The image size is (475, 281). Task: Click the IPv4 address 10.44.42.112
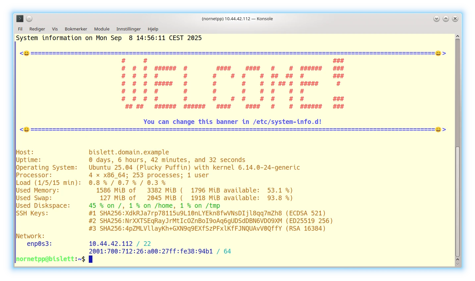111,244
